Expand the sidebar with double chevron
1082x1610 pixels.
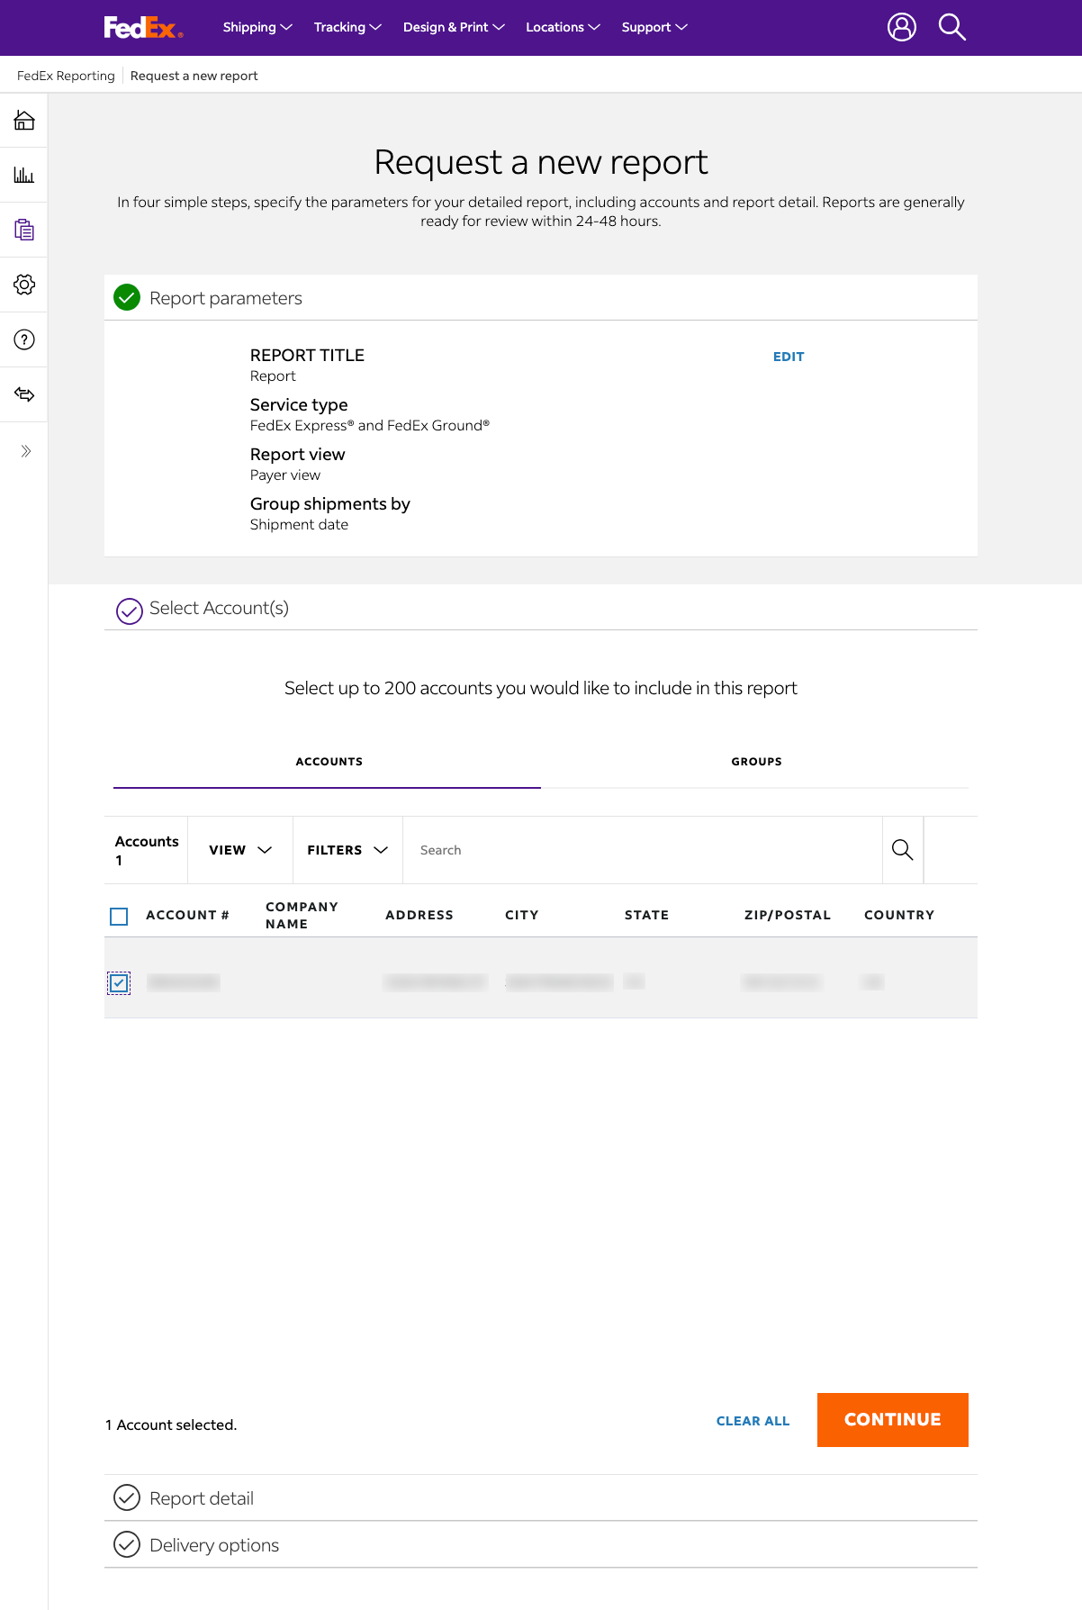pos(25,451)
